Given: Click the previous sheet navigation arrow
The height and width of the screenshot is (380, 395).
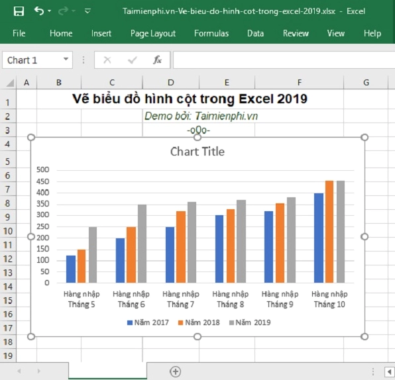Looking at the screenshot, I should [19, 371].
